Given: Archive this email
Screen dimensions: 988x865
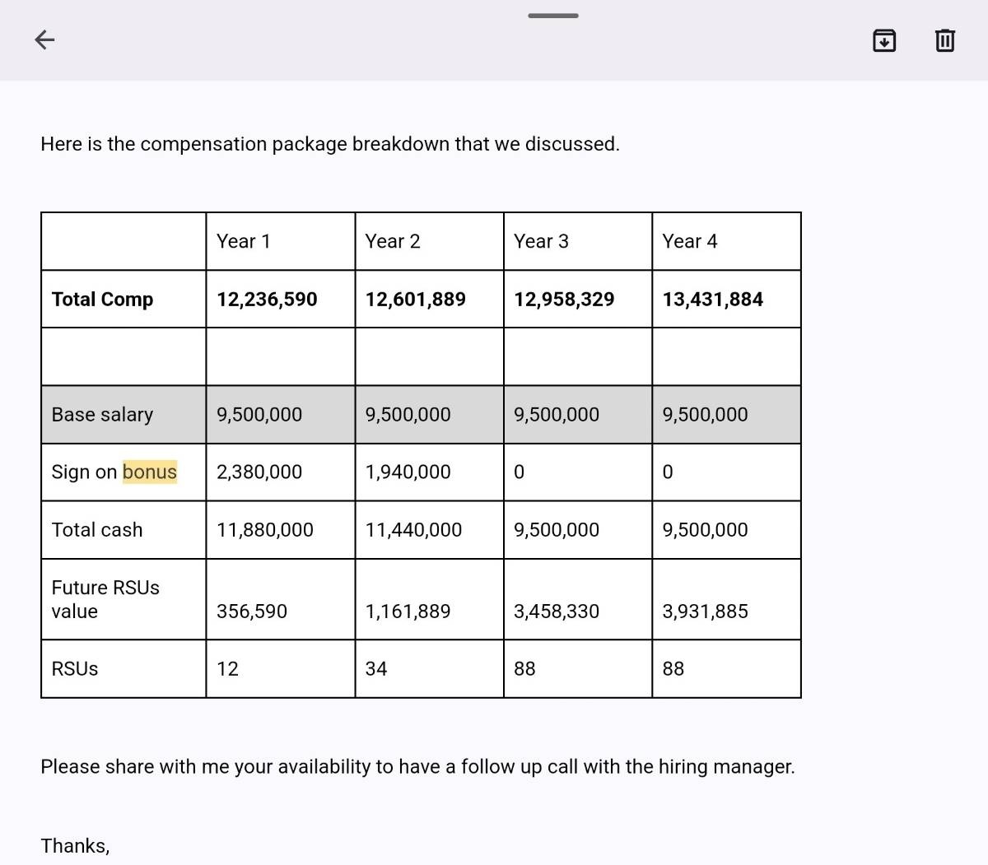Looking at the screenshot, I should (883, 40).
